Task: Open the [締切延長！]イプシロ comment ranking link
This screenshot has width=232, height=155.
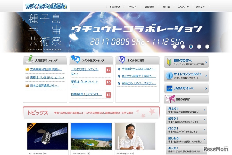Action: pos(87,94)
